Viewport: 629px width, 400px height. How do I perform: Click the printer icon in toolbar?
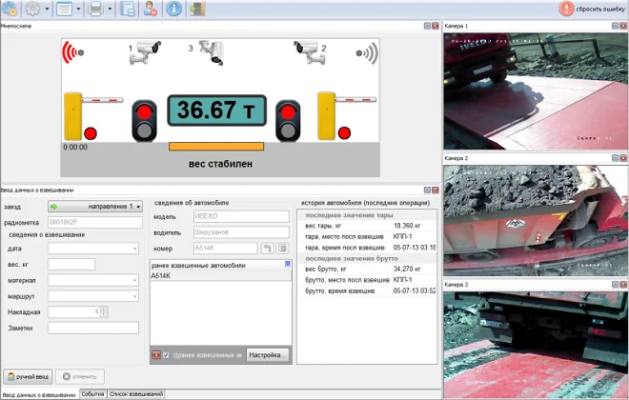click(95, 10)
